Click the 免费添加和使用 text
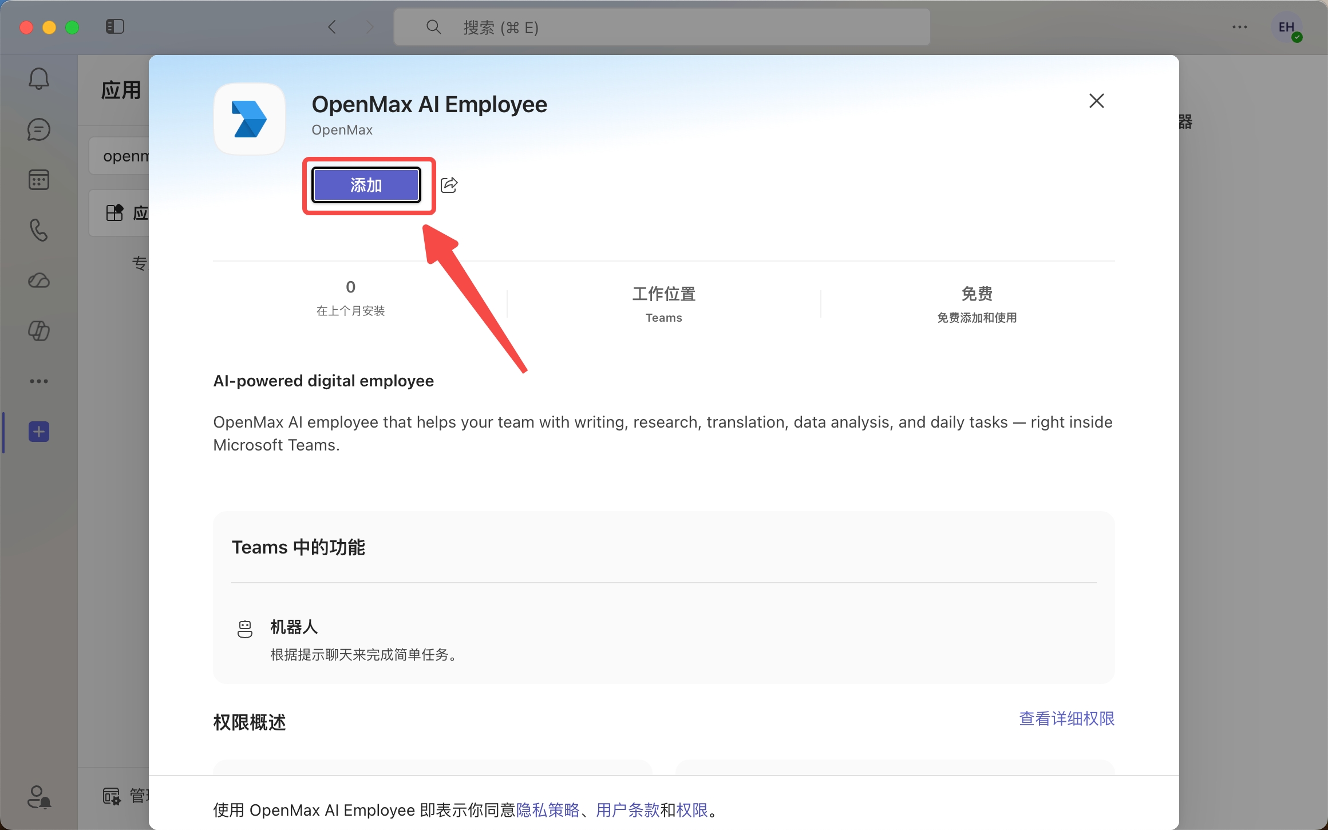 tap(977, 318)
